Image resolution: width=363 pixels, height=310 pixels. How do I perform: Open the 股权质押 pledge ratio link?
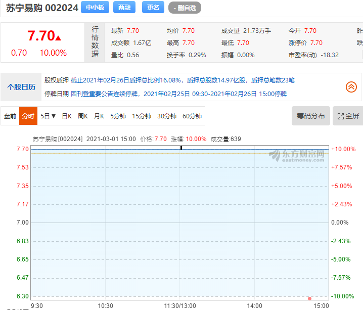point(183,80)
